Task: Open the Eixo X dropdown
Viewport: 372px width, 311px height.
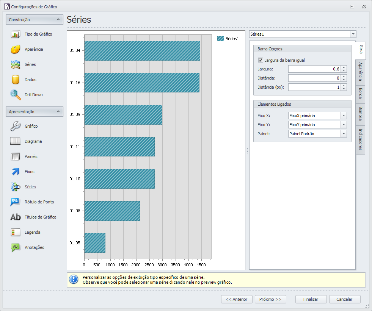Action: (x=344, y=116)
